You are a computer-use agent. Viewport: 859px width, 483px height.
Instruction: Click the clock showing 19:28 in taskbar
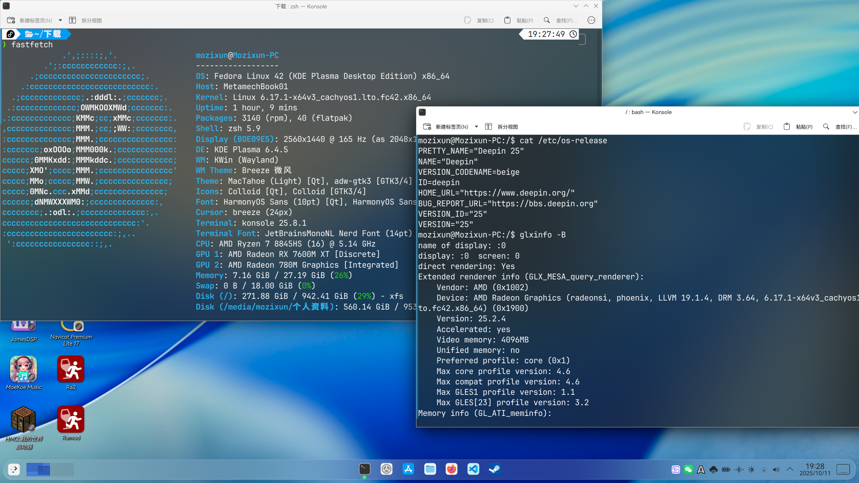815,469
